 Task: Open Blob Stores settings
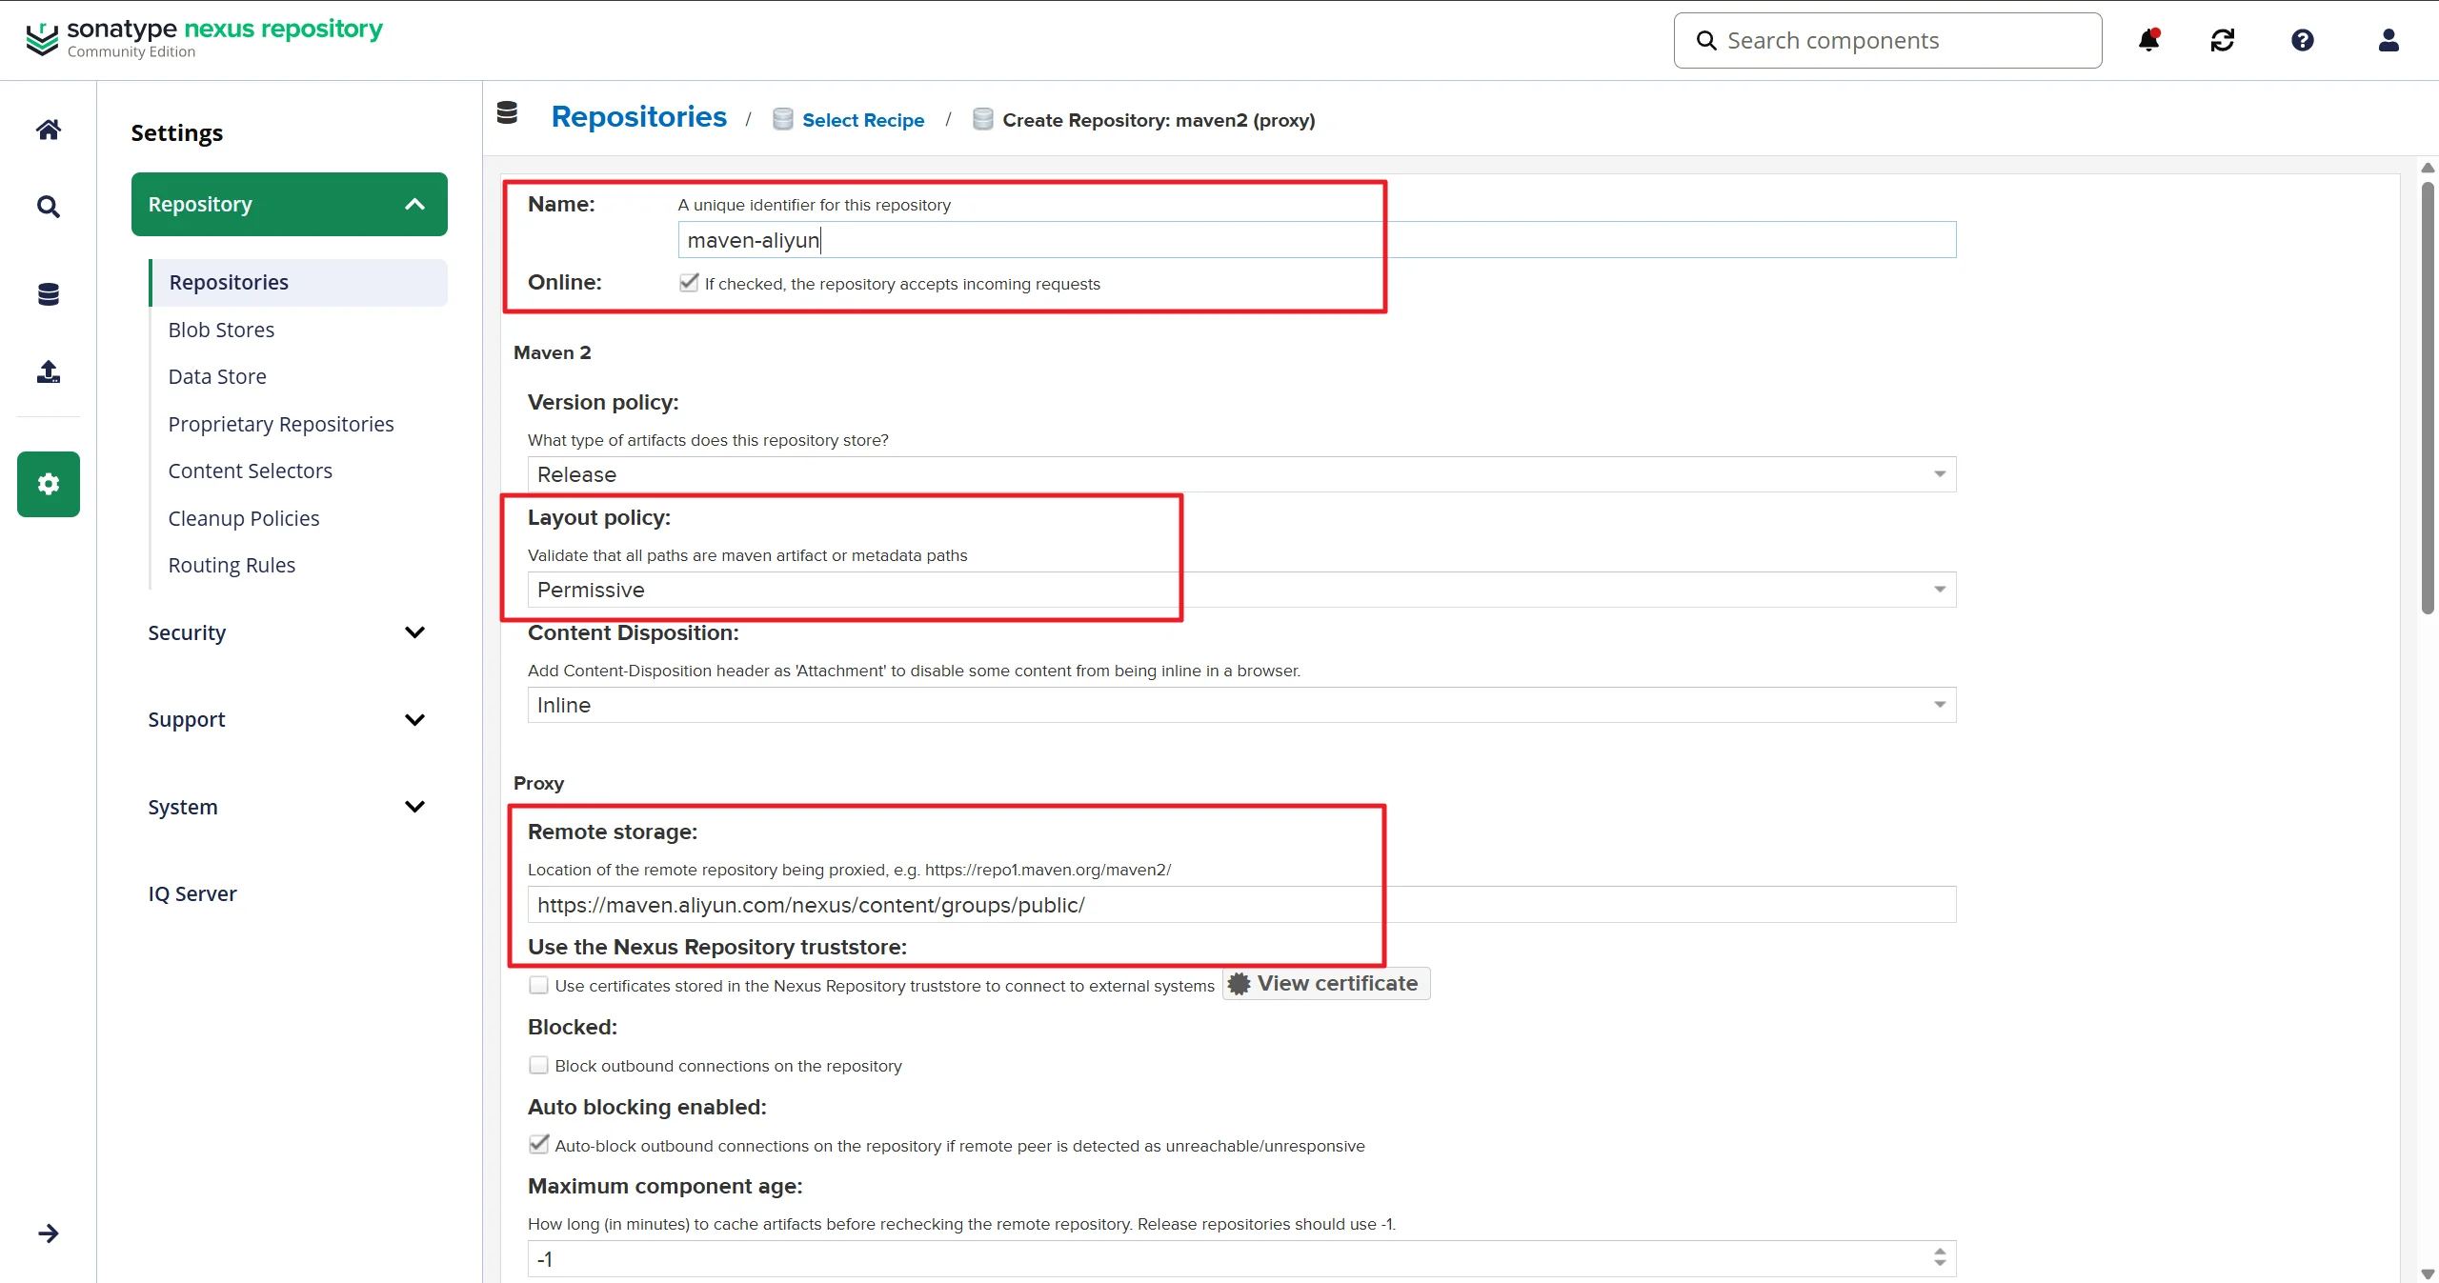(x=221, y=330)
